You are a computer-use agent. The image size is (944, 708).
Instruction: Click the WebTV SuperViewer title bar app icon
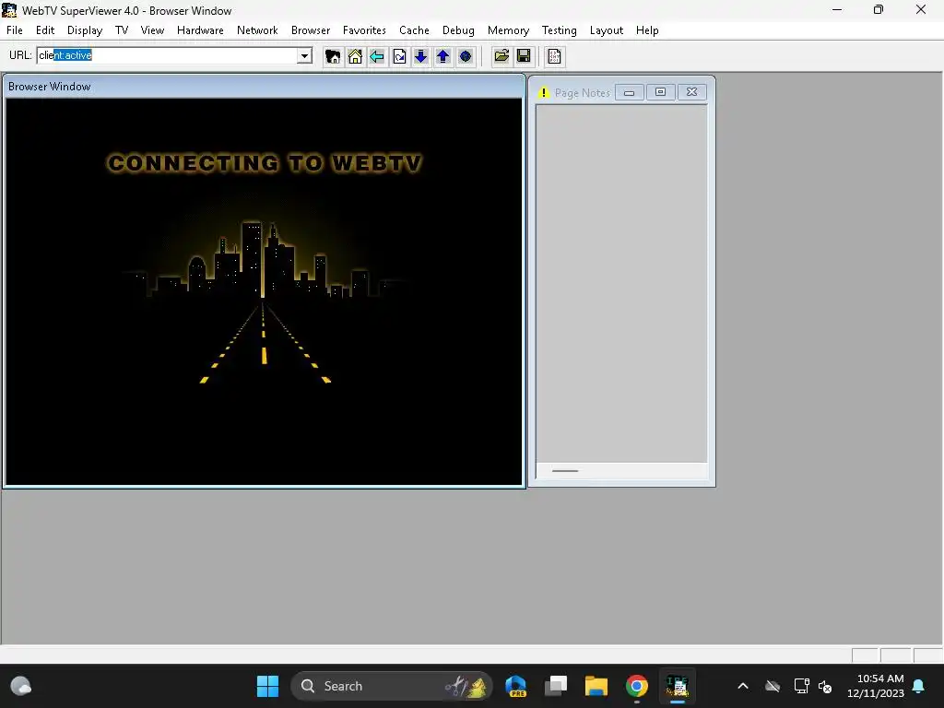[9, 10]
